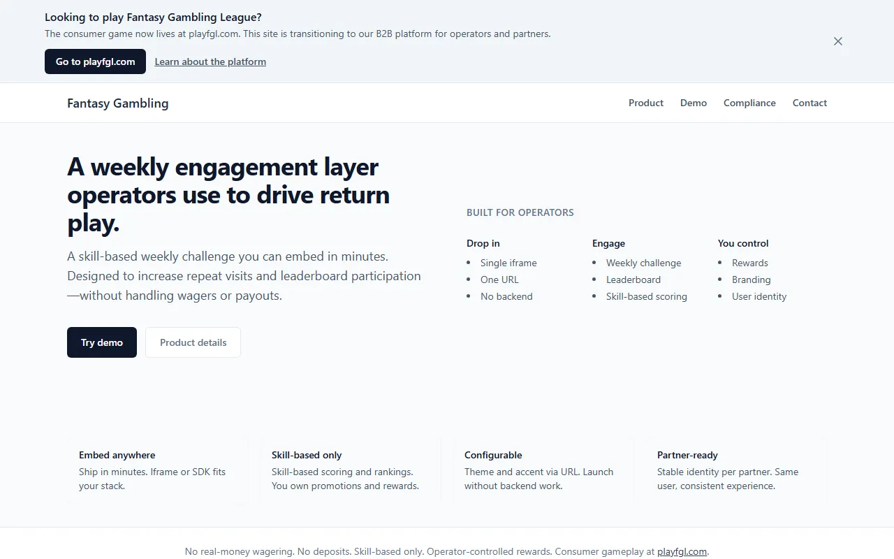
Task: Click the Configurable feature card
Action: [543, 470]
